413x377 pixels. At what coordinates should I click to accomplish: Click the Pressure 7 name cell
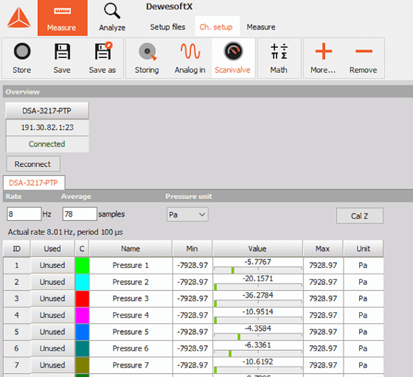[131, 365]
